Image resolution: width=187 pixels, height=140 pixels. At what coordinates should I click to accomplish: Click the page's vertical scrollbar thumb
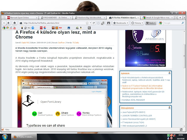coord(184,56)
